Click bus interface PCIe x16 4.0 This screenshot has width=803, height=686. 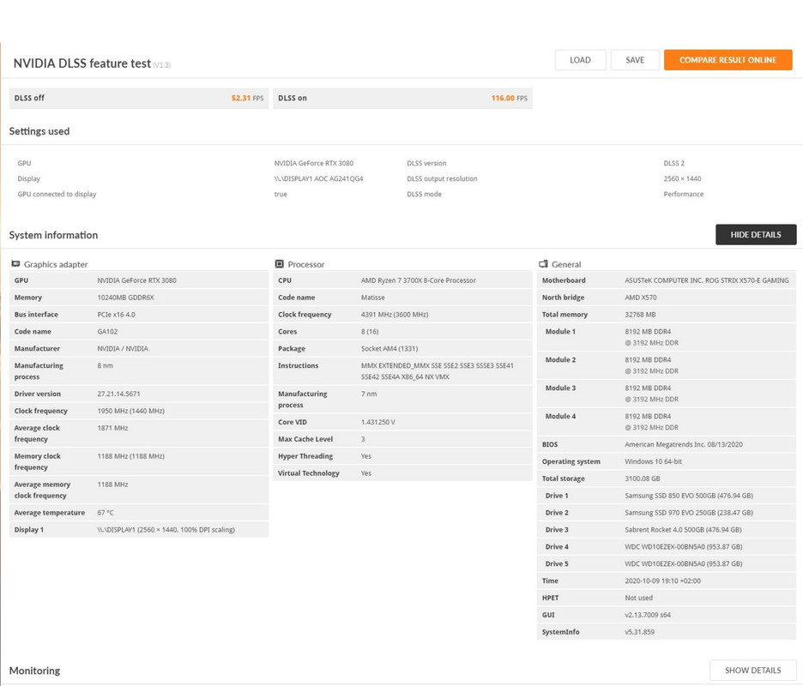pos(117,315)
